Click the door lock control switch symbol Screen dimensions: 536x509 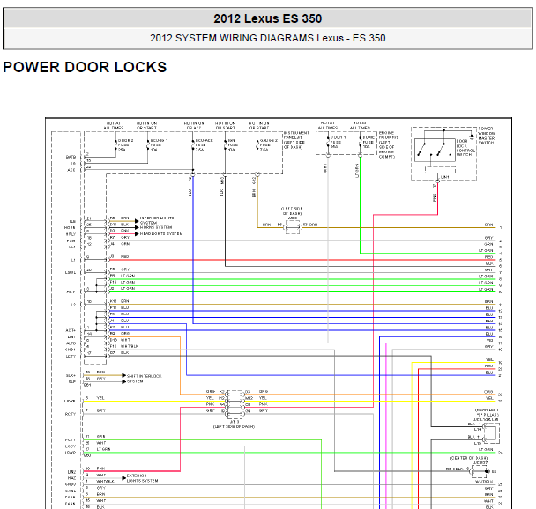pos(435,151)
